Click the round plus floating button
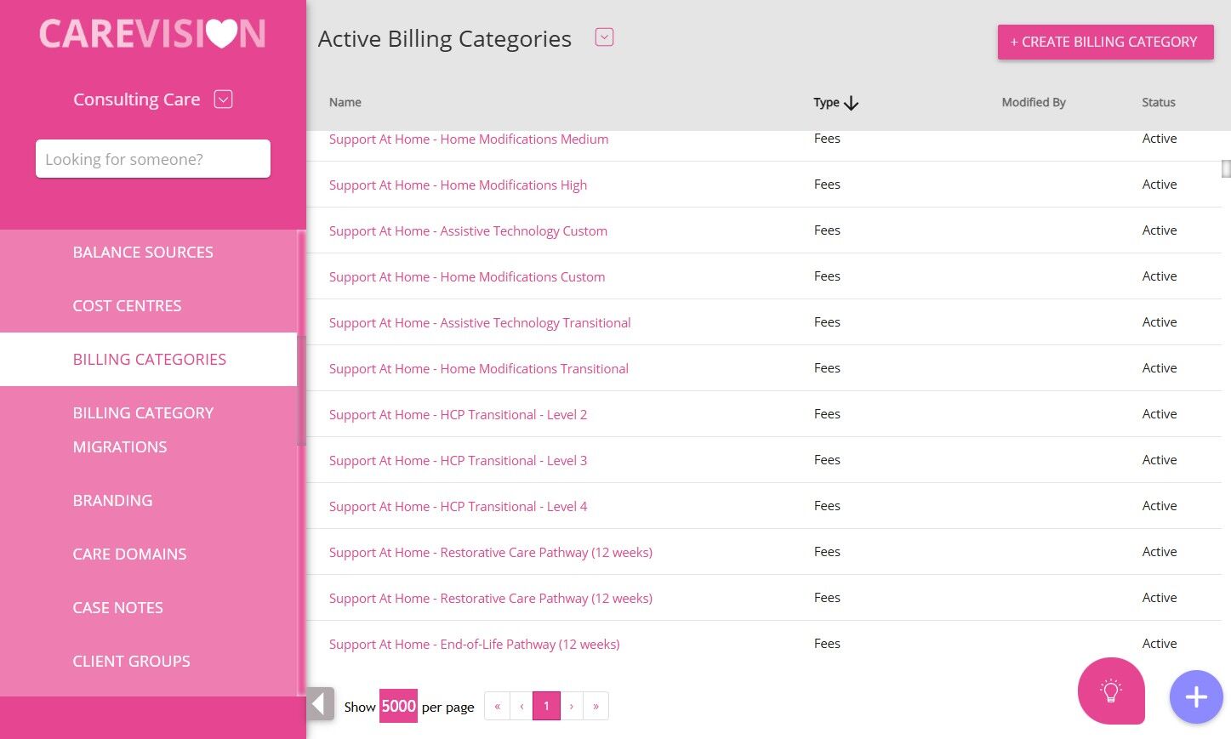 pos(1195,697)
